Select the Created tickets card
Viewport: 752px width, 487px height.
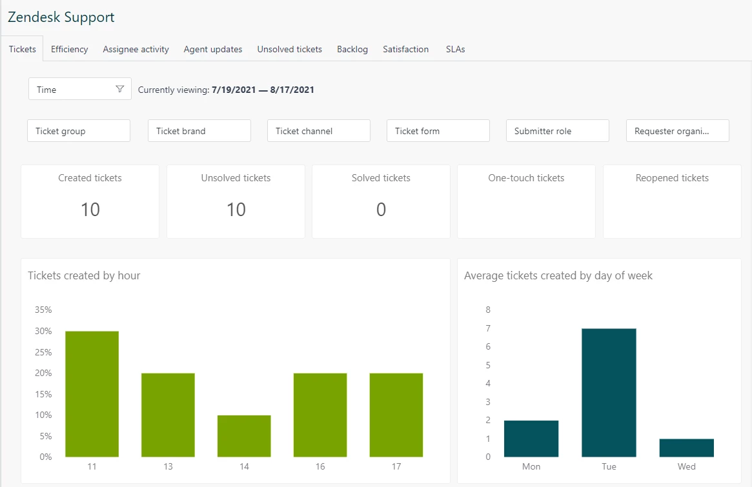click(90, 201)
